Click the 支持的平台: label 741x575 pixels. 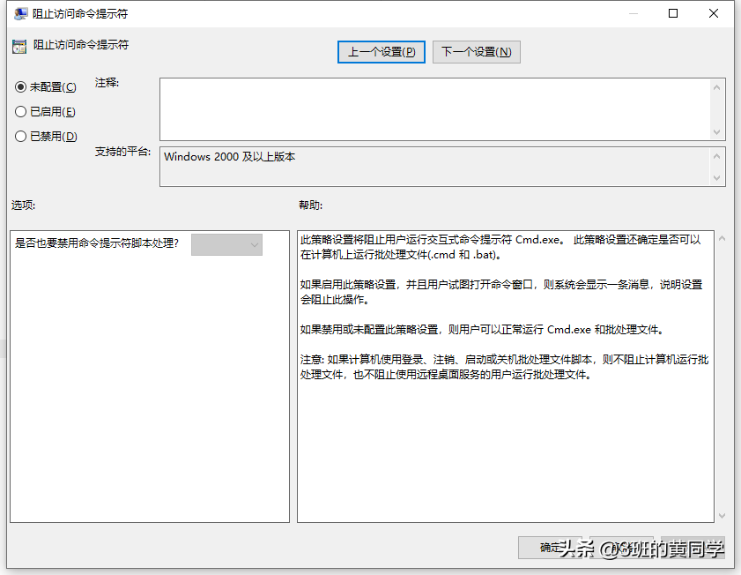122,152
